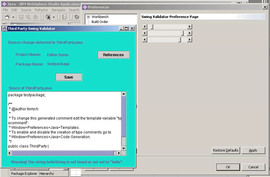Click the Save As toolbar icon

click(28, 17)
